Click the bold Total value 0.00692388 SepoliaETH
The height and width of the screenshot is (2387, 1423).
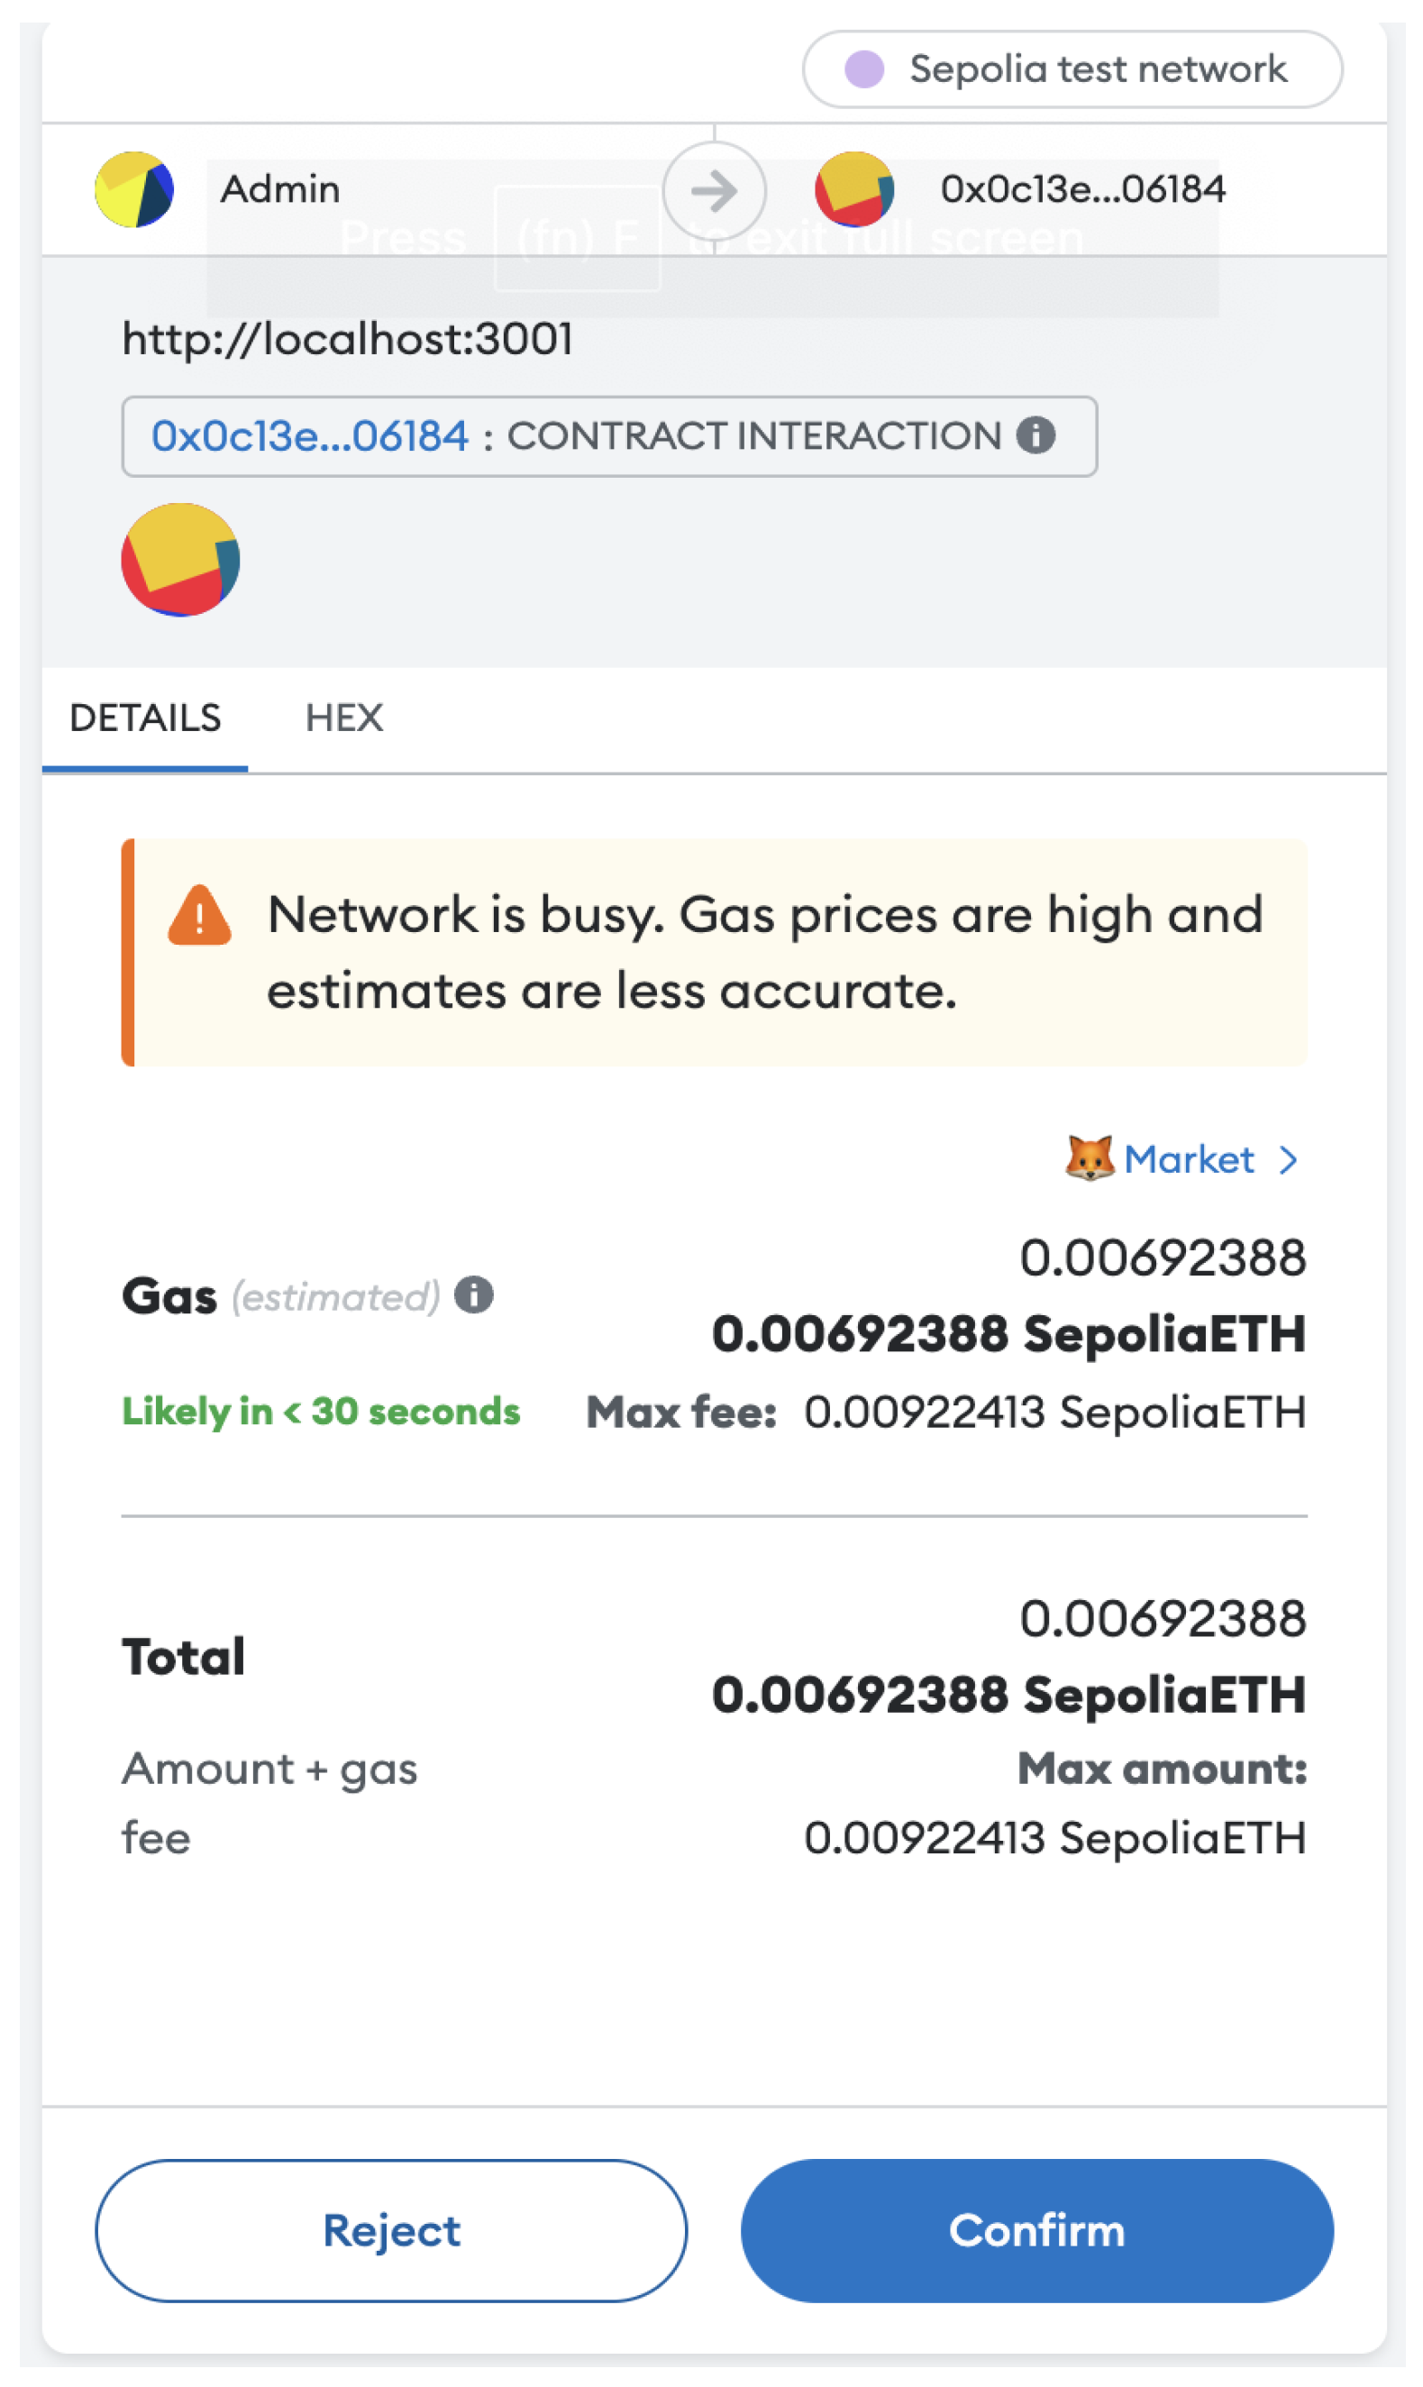coord(1008,1695)
